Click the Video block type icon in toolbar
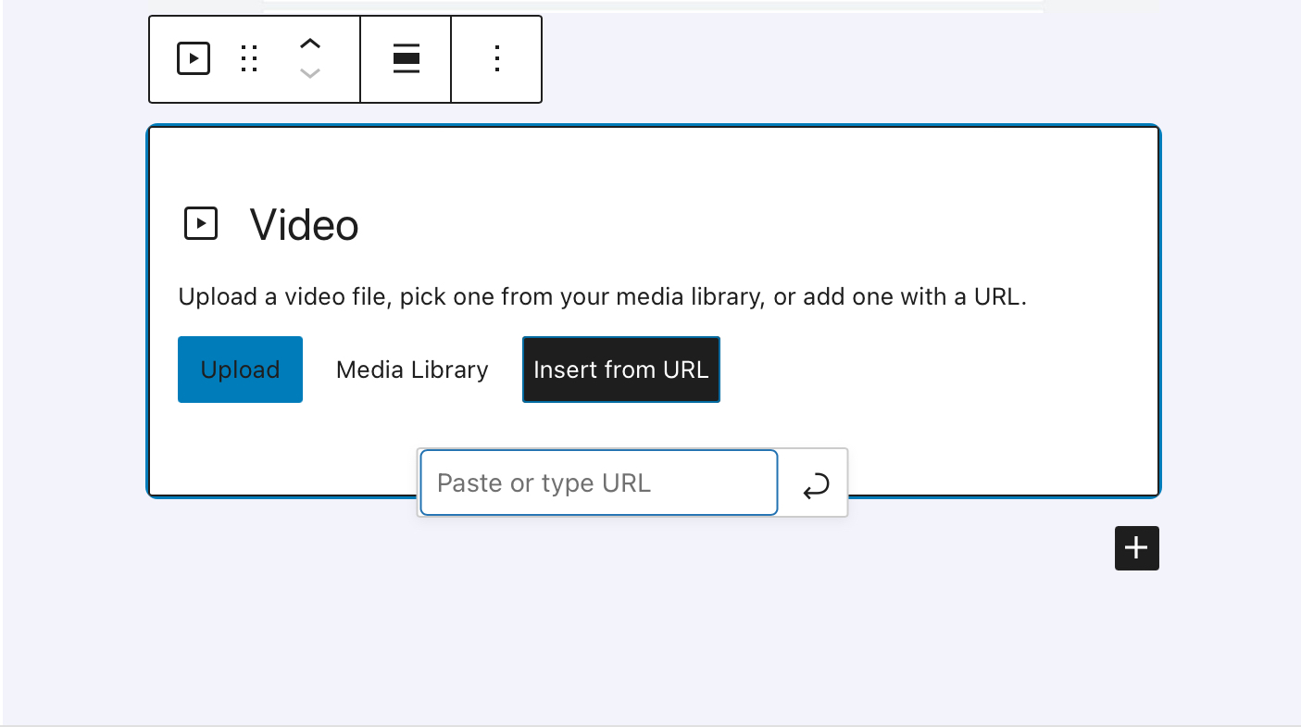 click(x=194, y=58)
